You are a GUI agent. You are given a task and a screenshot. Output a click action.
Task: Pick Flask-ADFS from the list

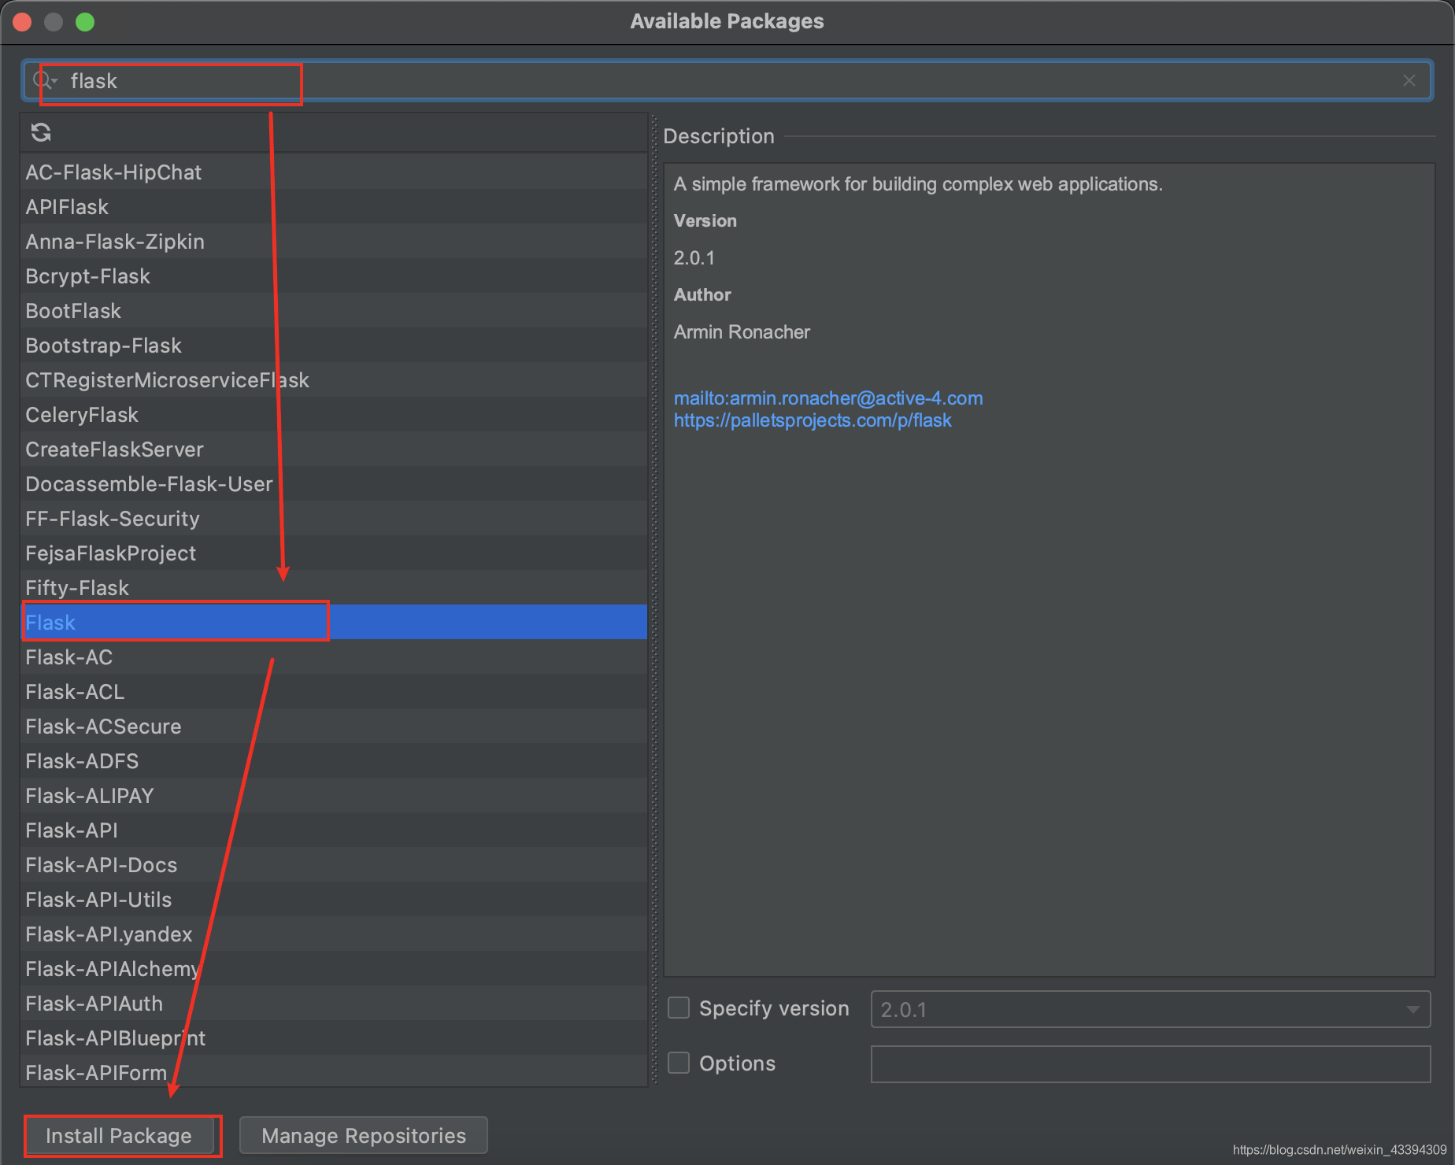(334, 760)
